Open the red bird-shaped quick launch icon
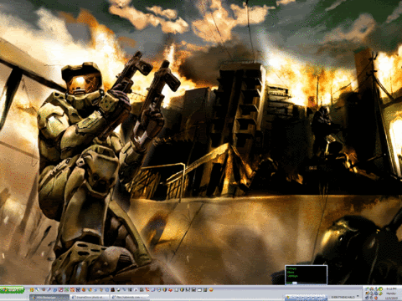Image resolution: width=402 pixels, height=301 pixels. (x=170, y=290)
